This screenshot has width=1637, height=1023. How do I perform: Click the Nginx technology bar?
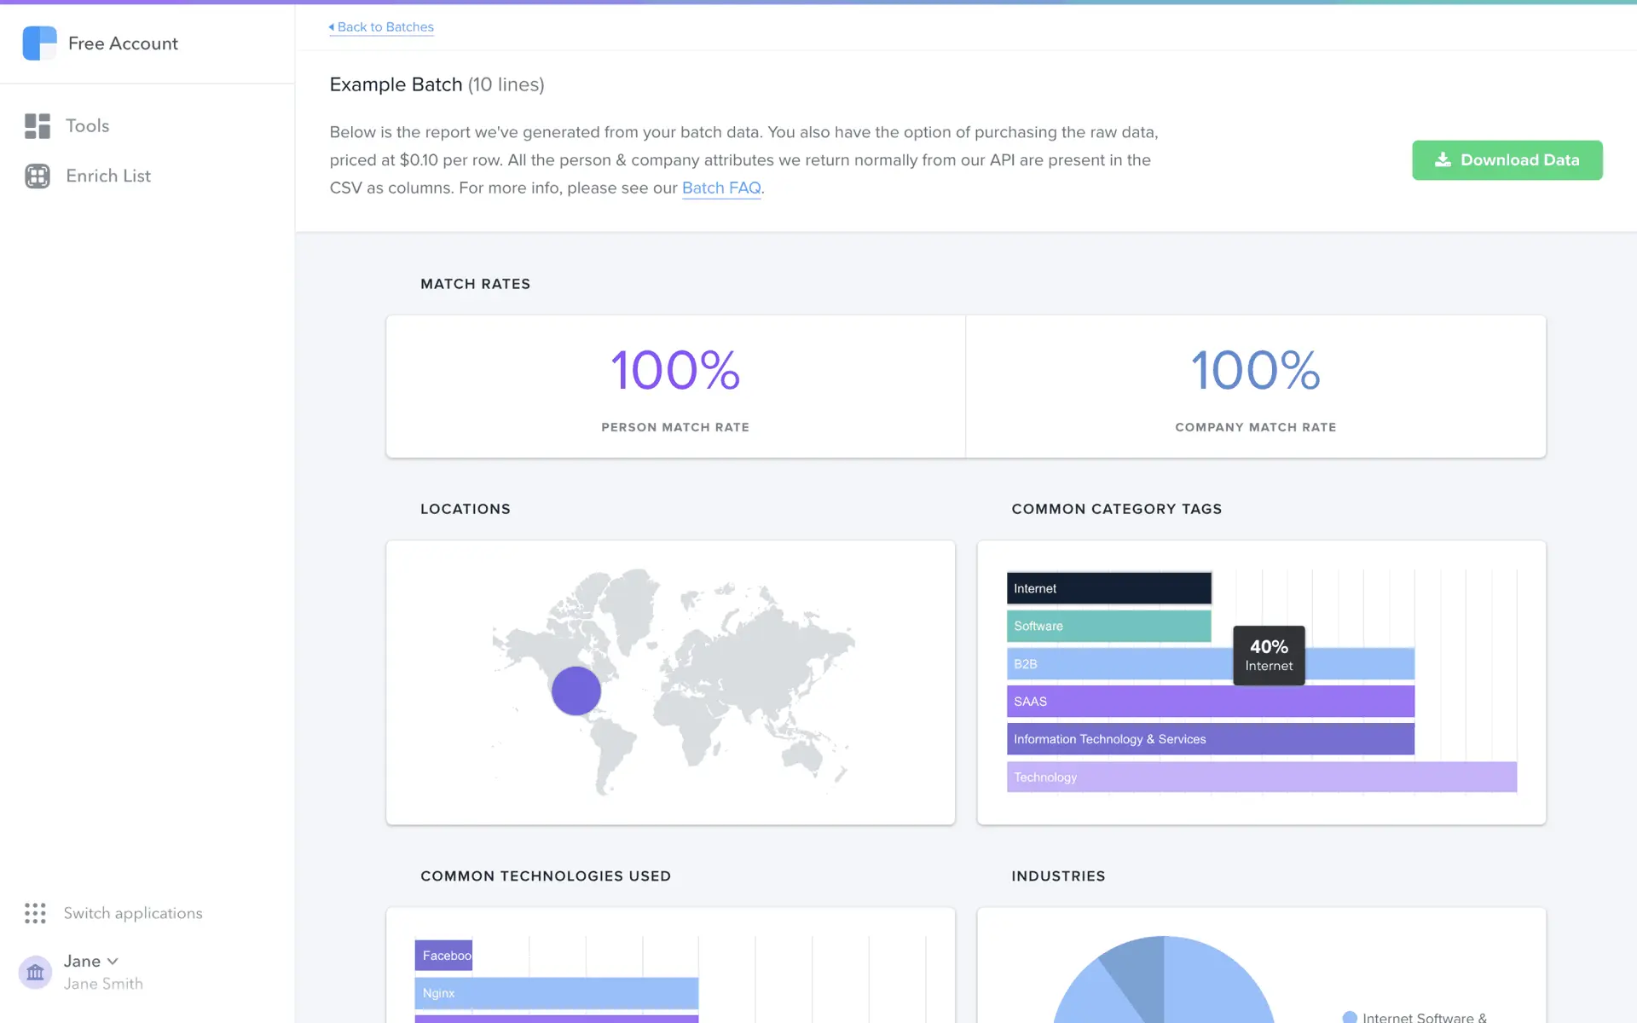click(556, 993)
